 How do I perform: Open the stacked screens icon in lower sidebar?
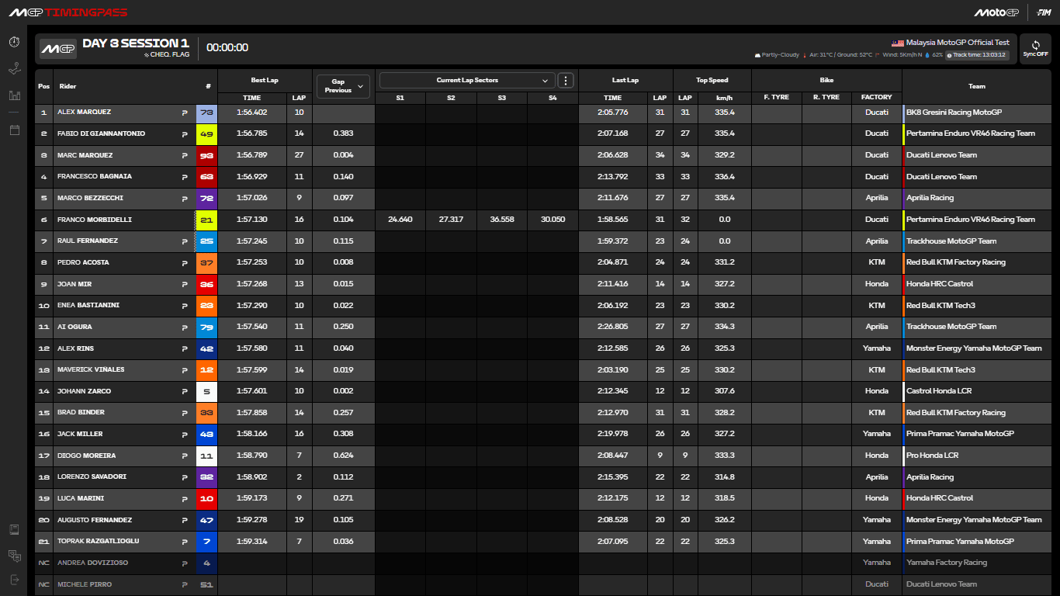point(13,556)
